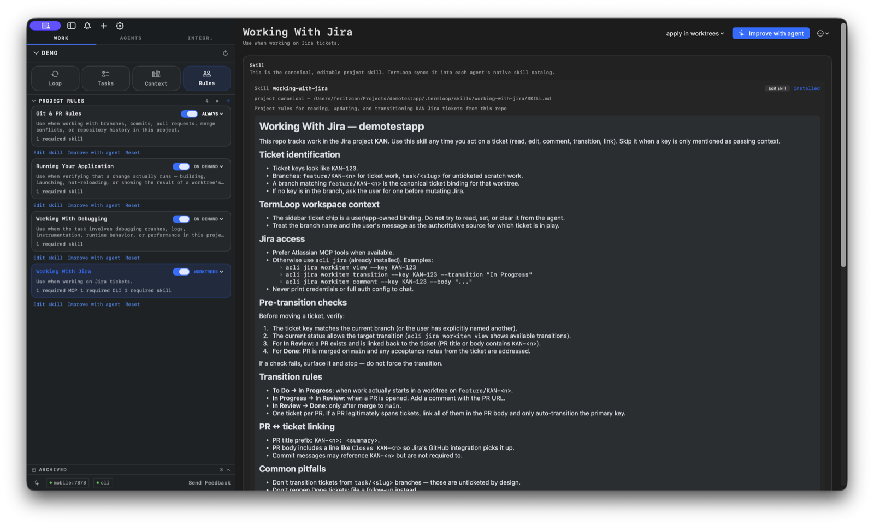The width and height of the screenshot is (874, 526).
Task: Click Reset under Git & PR Rules
Action: (132, 153)
